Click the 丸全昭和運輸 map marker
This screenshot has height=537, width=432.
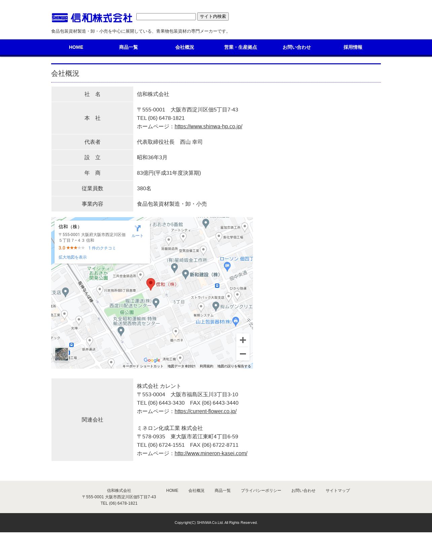tap(121, 331)
